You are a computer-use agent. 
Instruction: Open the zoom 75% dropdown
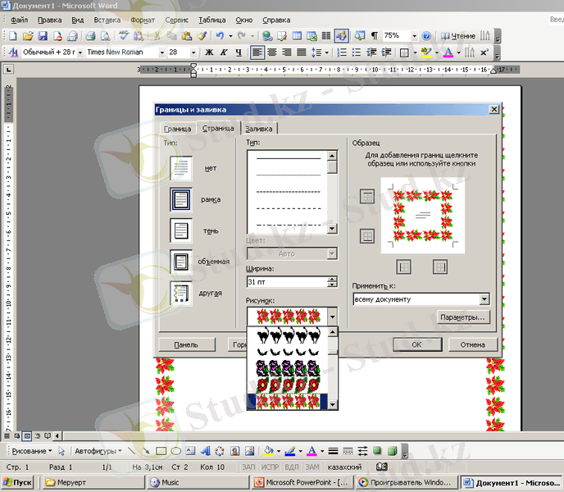[x=414, y=36]
